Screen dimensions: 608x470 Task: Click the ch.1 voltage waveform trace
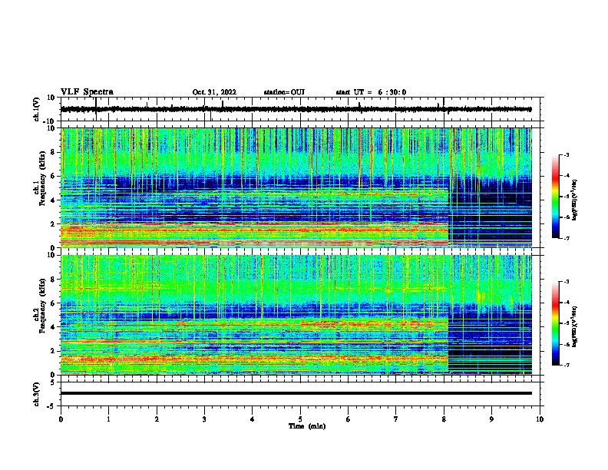296,109
